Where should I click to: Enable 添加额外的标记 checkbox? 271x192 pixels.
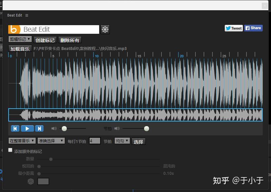click(10, 150)
